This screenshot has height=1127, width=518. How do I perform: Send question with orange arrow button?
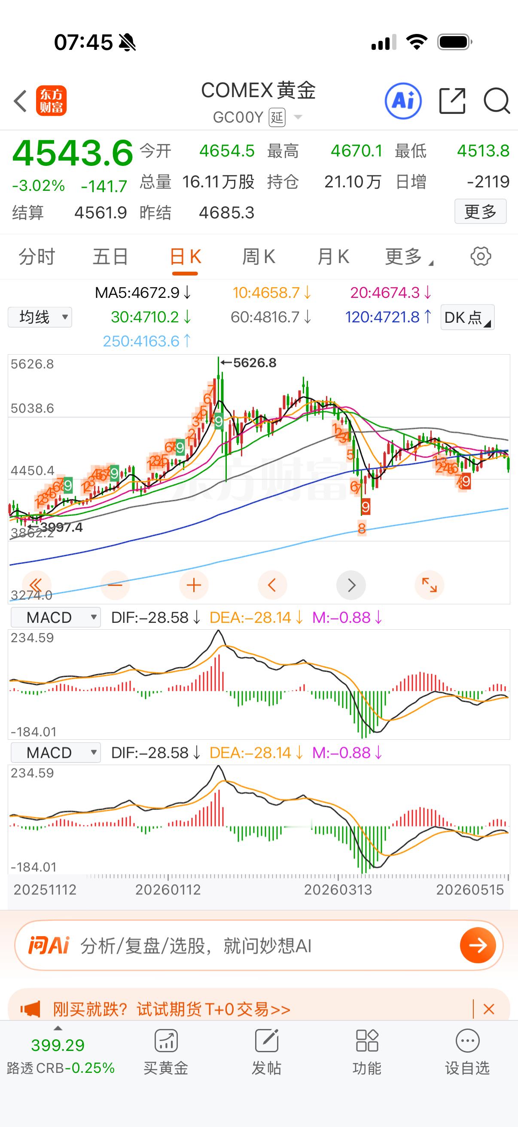tap(478, 945)
